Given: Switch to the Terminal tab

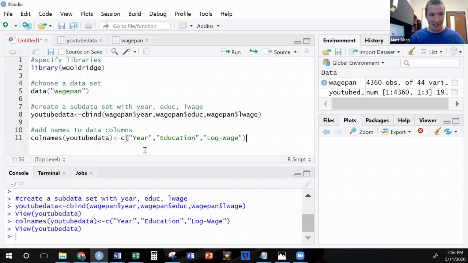Looking at the screenshot, I should click(49, 173).
